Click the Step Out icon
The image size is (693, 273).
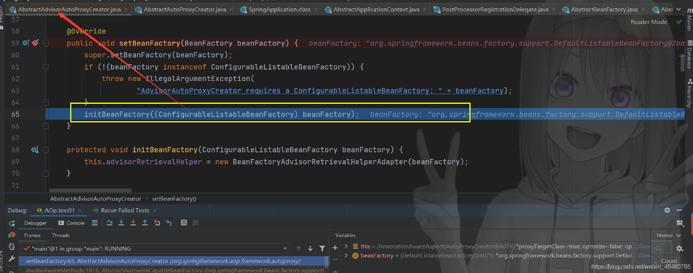(x=144, y=223)
